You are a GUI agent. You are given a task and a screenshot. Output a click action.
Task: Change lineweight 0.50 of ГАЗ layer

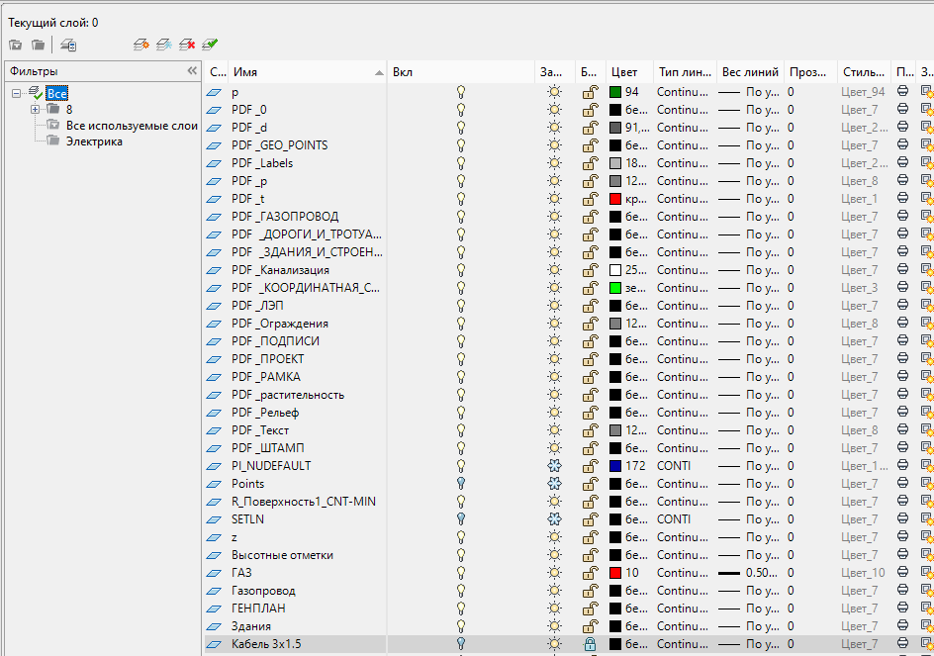click(748, 573)
